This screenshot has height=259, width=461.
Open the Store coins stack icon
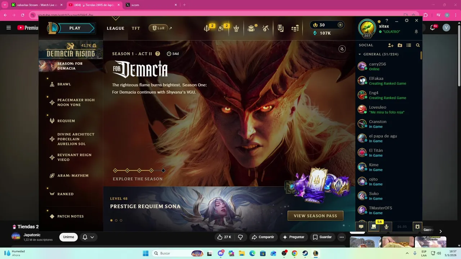[295, 28]
